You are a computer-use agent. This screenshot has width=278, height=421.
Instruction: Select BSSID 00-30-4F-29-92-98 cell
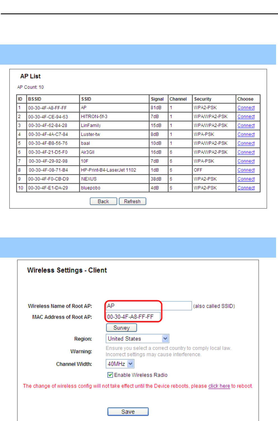coord(53,161)
